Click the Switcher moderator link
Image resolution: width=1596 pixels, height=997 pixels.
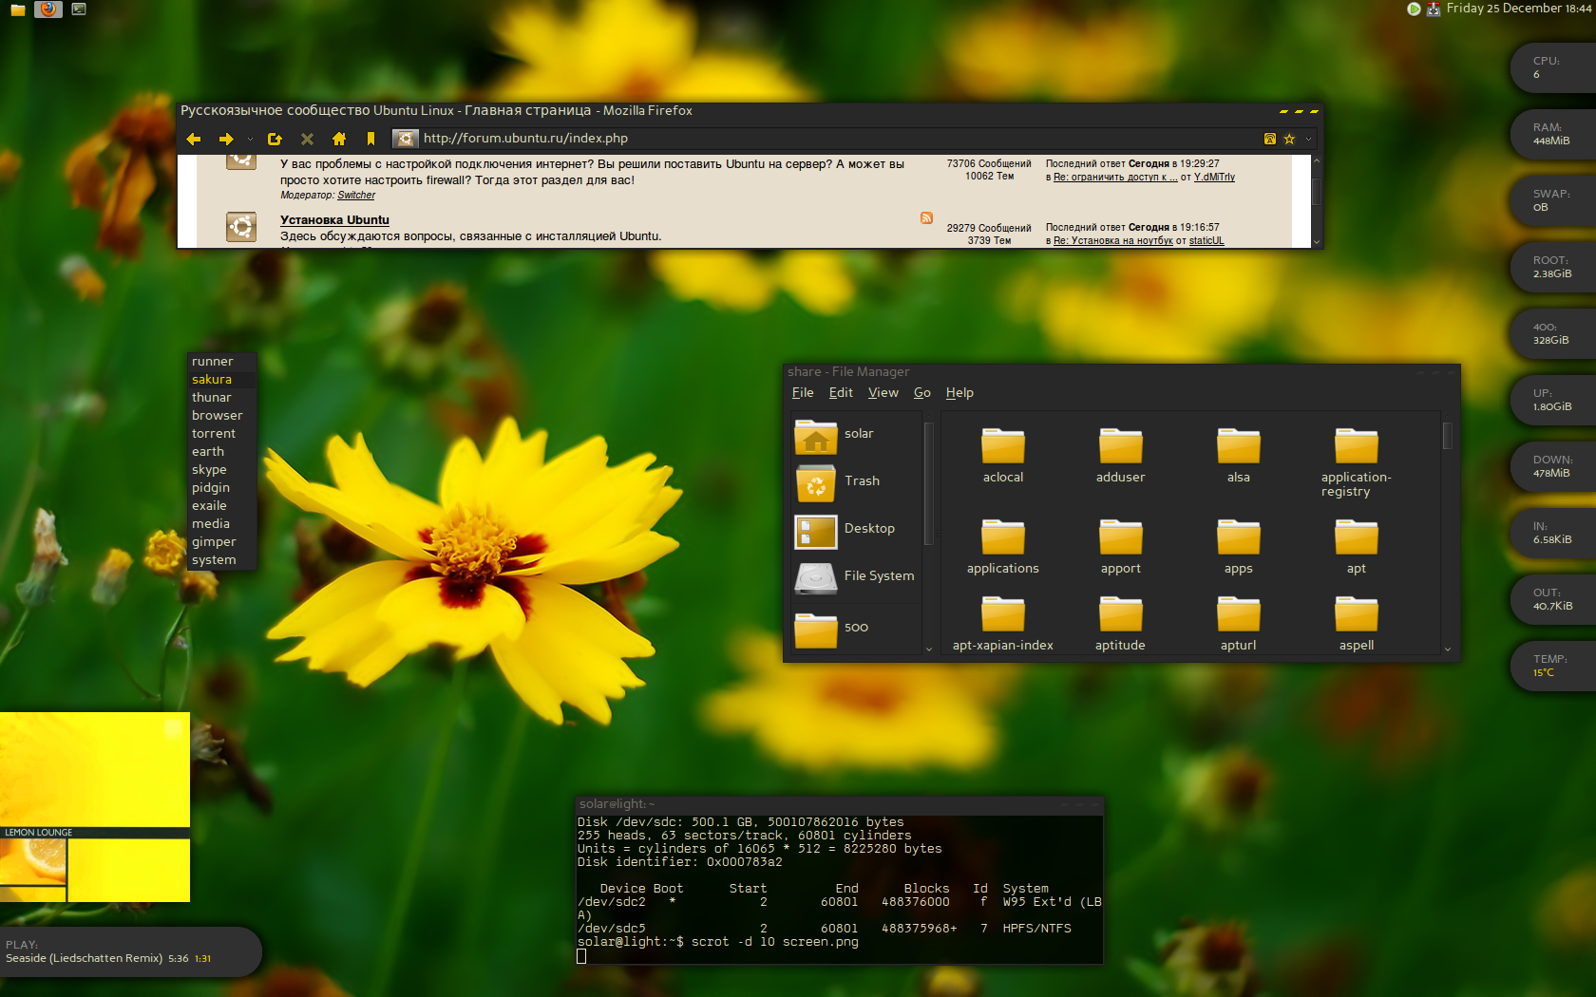[x=356, y=195]
